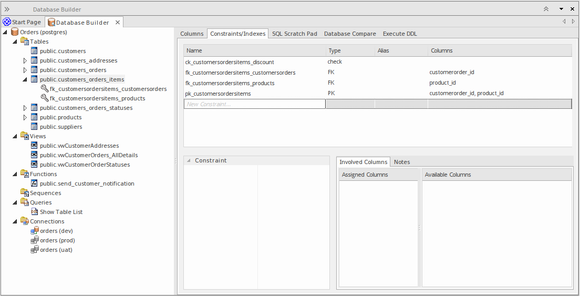
Task: Click the public.customers table icon
Action: point(34,51)
